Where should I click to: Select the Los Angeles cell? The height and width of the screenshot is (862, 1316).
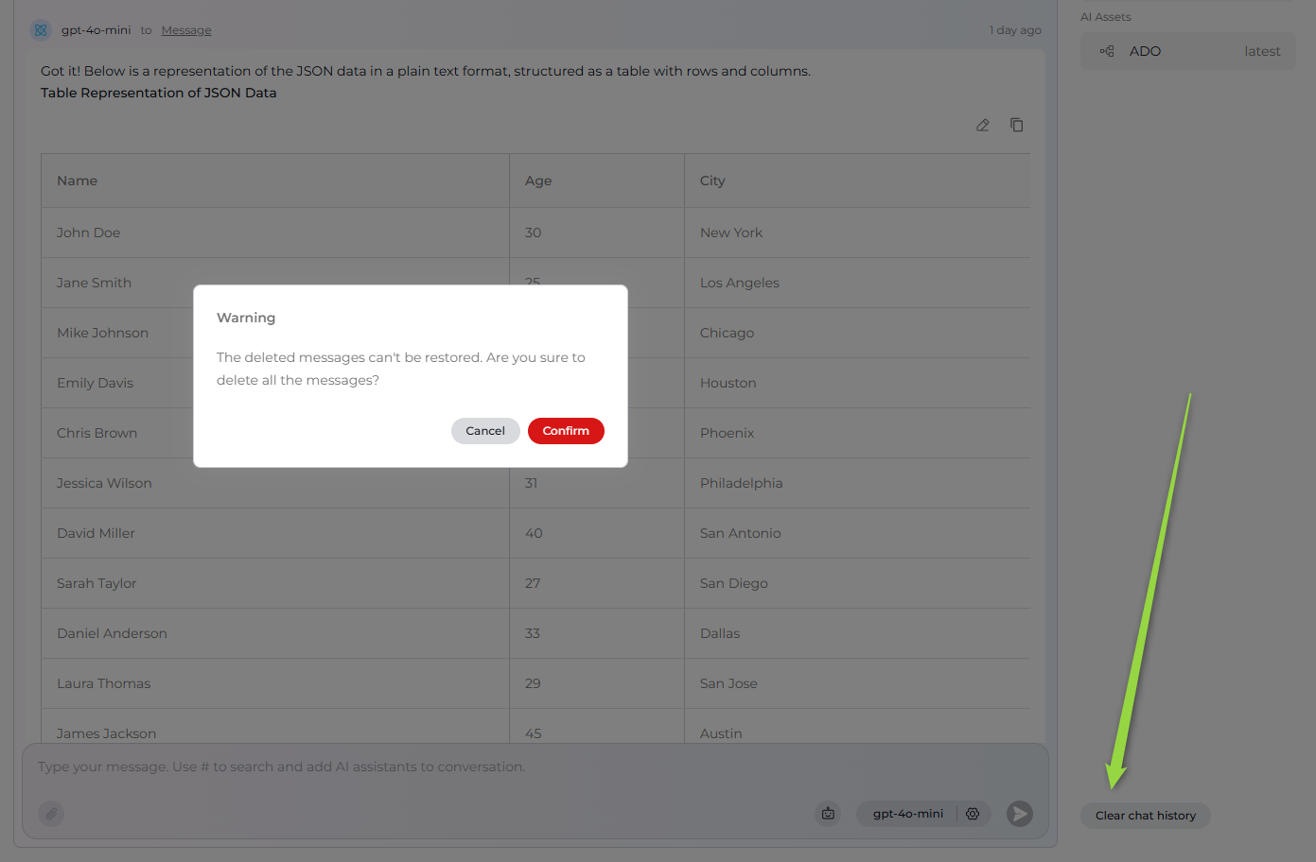[857, 283]
